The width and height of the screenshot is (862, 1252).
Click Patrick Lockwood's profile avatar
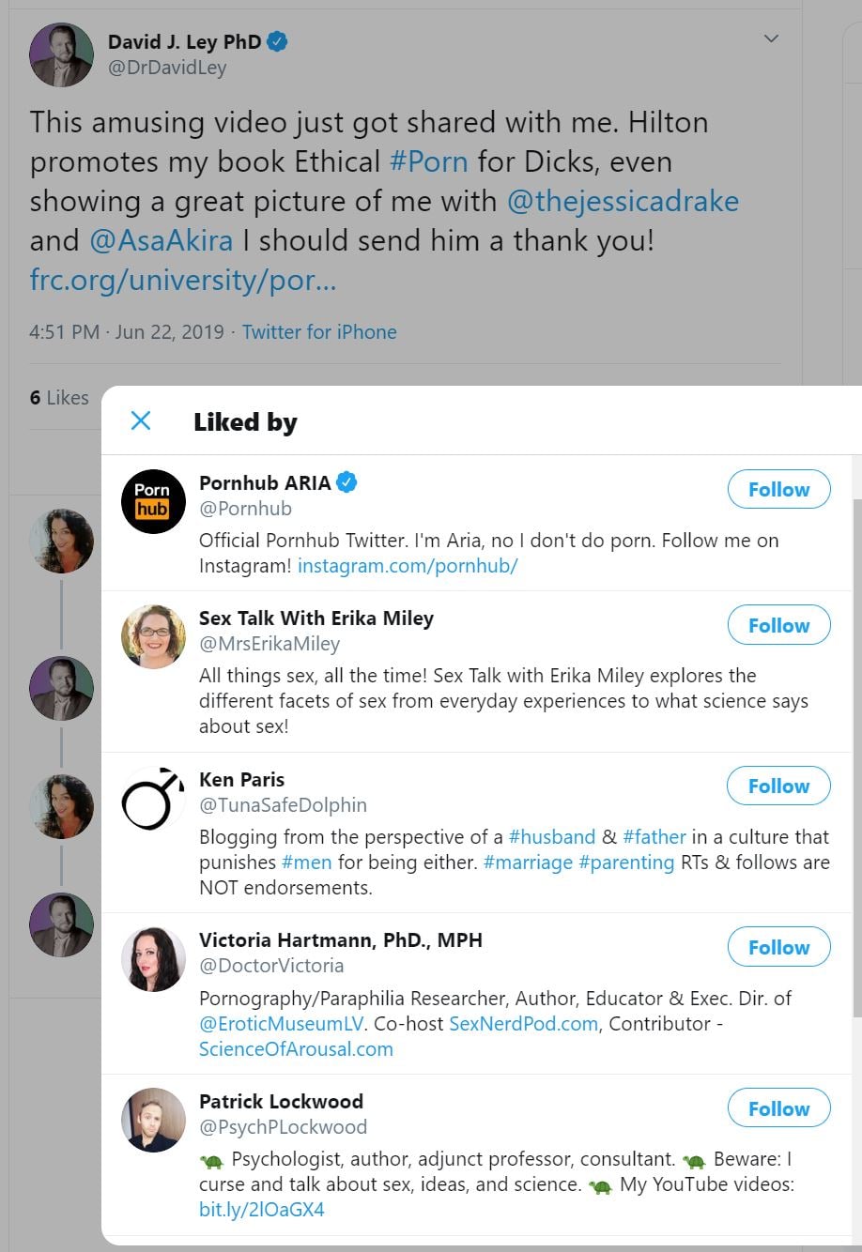point(153,1120)
